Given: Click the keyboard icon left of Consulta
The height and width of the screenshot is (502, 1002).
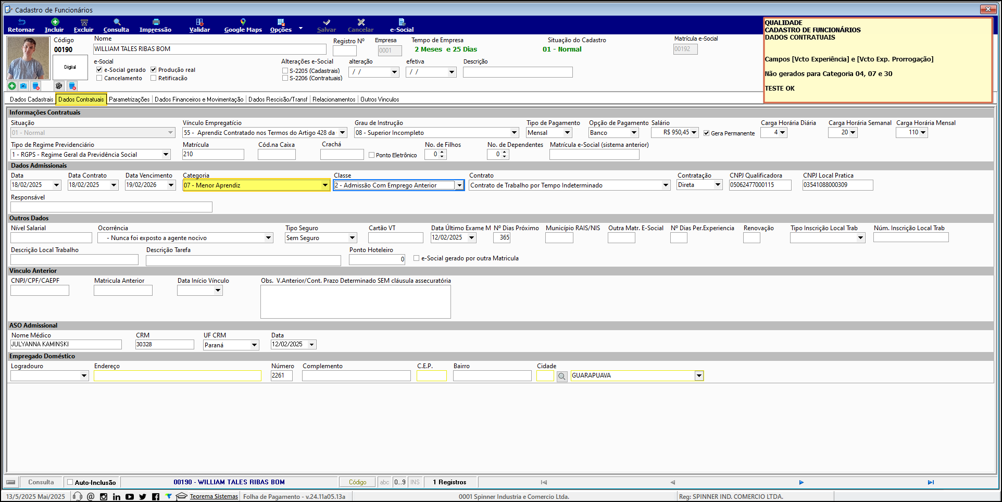Looking at the screenshot, I should pos(11,482).
